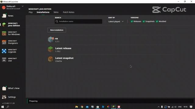This screenshot has height=109, width=195.
Task: Click the volume tray icon
Action: pos(175,107)
